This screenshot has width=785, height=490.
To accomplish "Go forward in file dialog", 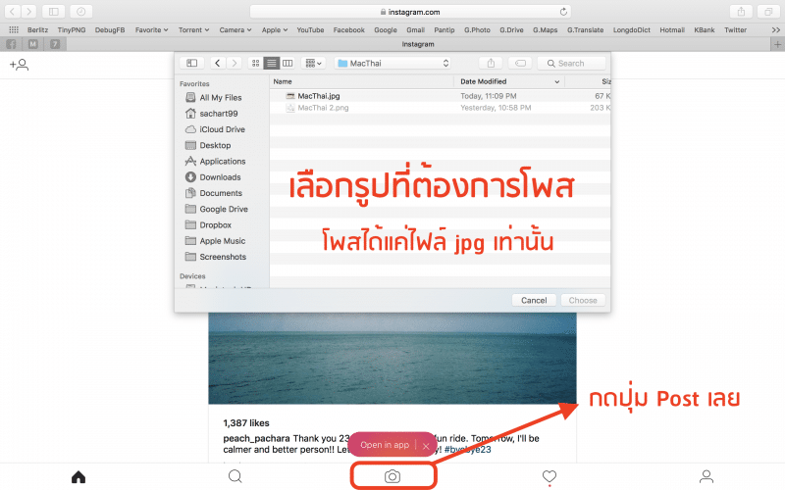I will click(234, 63).
